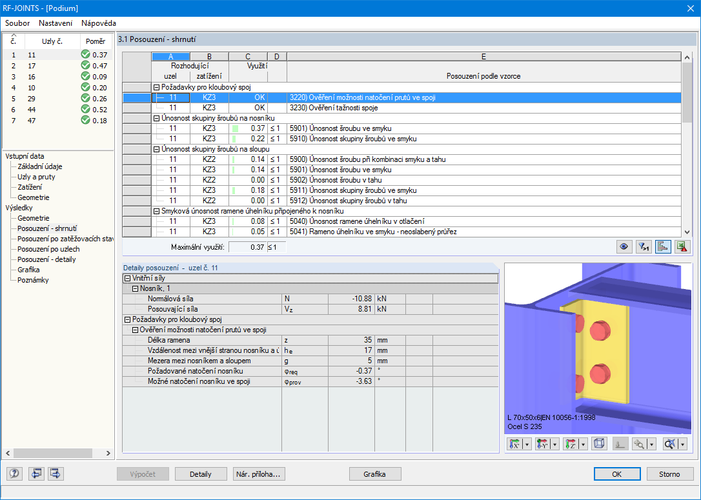Toggle the filter ratios greater than 1 icon

(644, 246)
